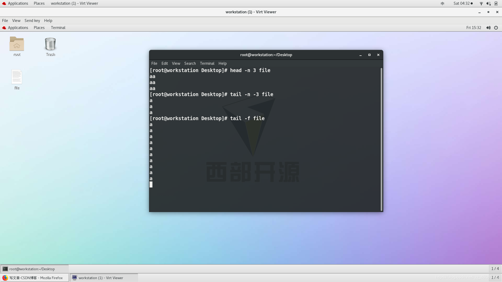The width and height of the screenshot is (502, 282).
Task: Select the File menu in terminal window
Action: click(x=154, y=63)
